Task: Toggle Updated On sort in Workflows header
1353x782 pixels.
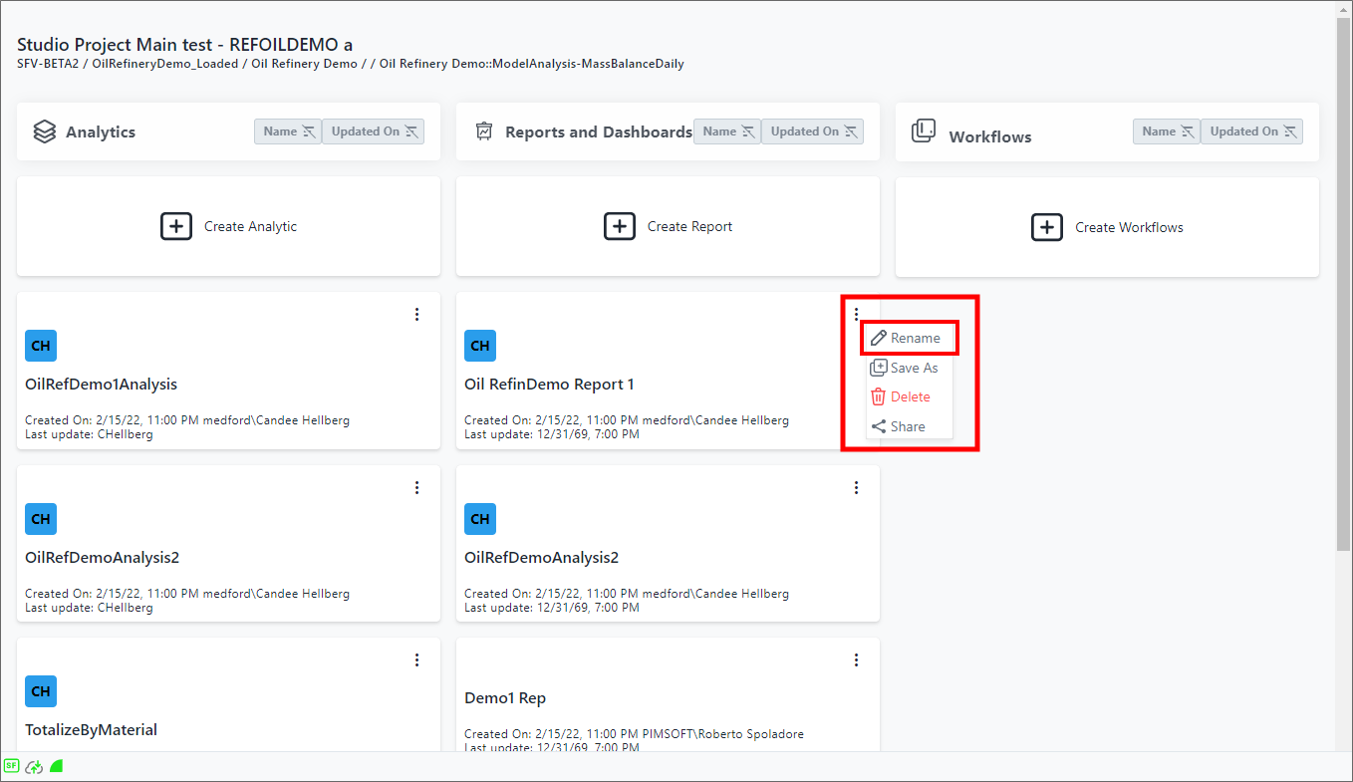Action: click(1251, 131)
